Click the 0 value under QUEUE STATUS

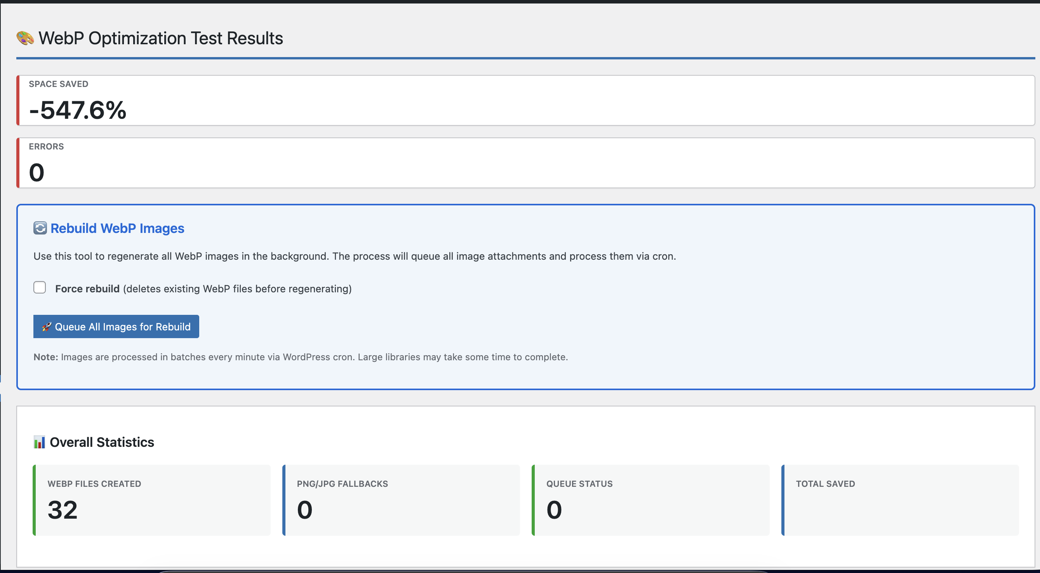click(554, 510)
